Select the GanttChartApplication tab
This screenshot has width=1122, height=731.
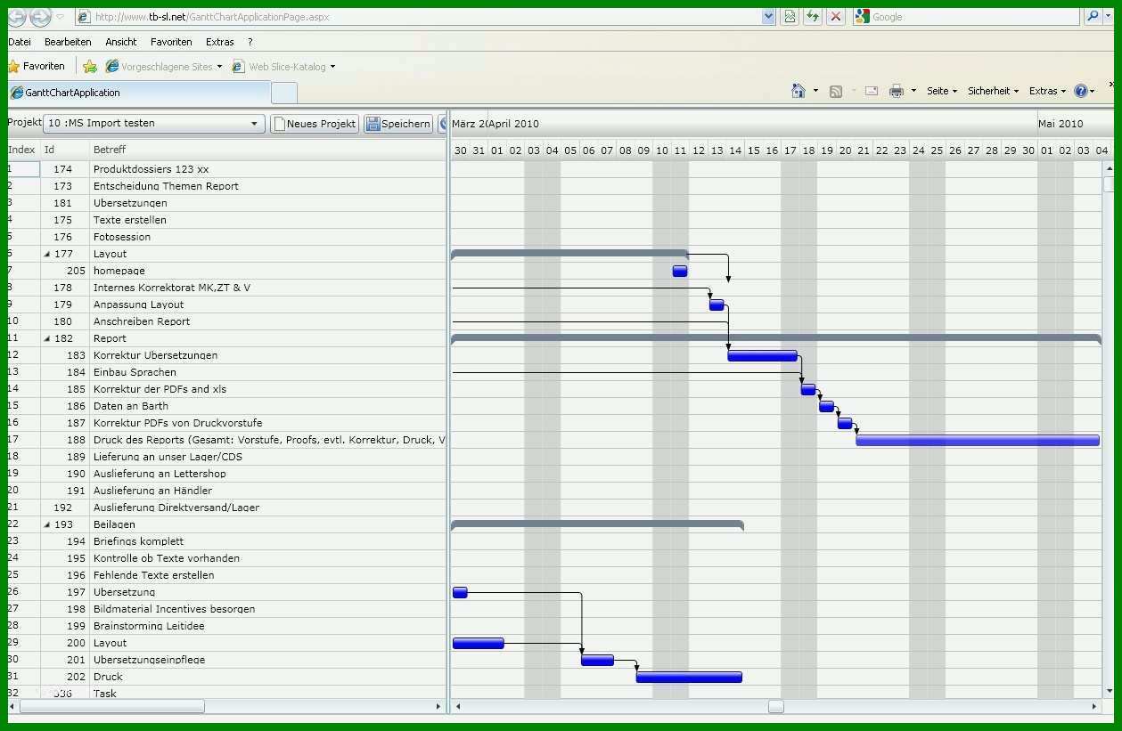coord(138,93)
